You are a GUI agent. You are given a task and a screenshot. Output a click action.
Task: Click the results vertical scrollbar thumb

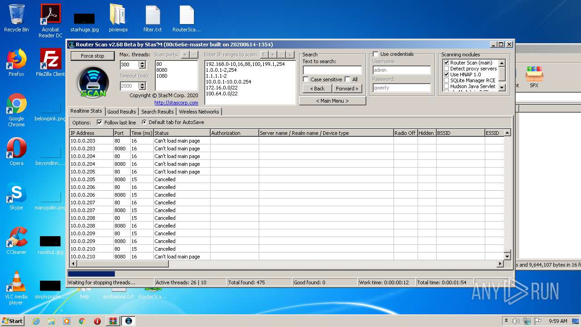point(507,251)
